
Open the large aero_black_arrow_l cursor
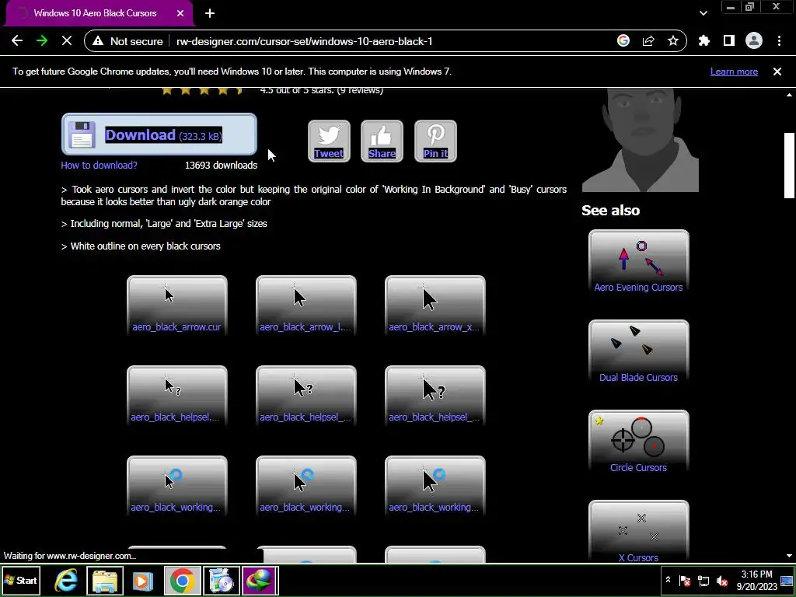(305, 305)
